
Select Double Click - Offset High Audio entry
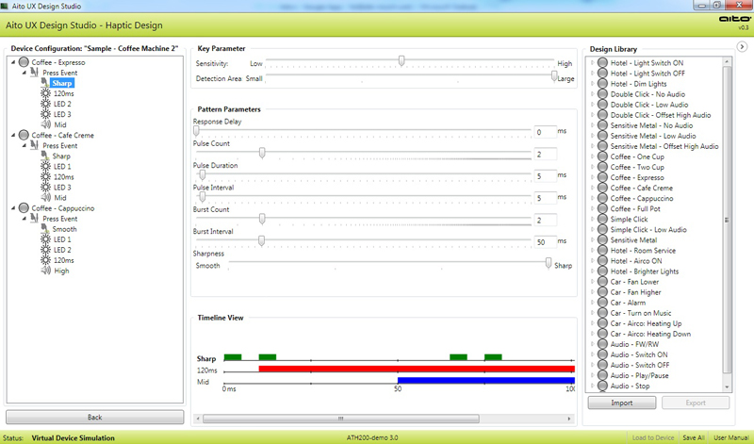[x=661, y=115]
